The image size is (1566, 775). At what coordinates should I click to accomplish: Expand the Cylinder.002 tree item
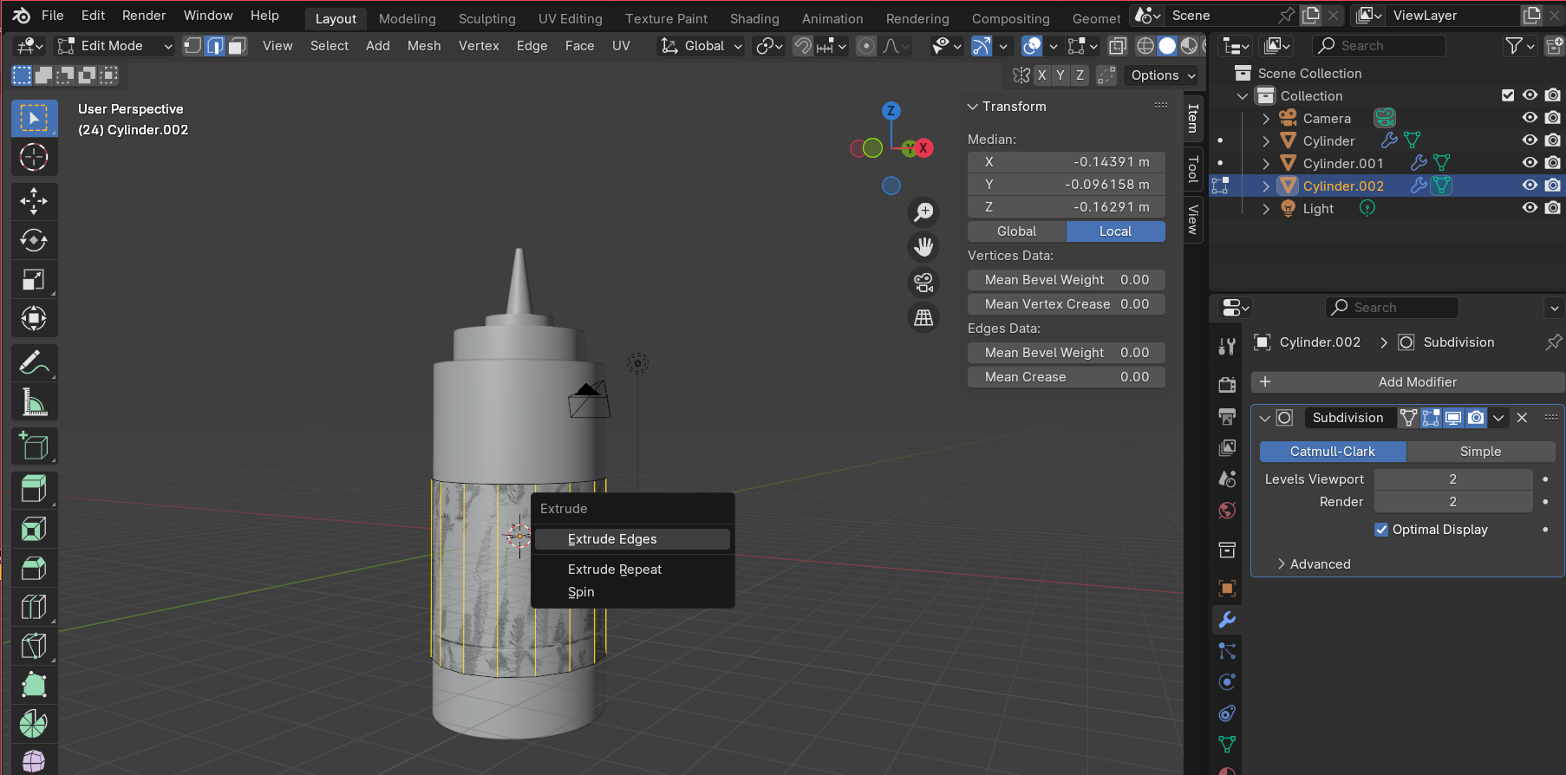(1266, 186)
